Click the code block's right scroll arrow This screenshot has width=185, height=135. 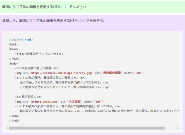pos(178,128)
